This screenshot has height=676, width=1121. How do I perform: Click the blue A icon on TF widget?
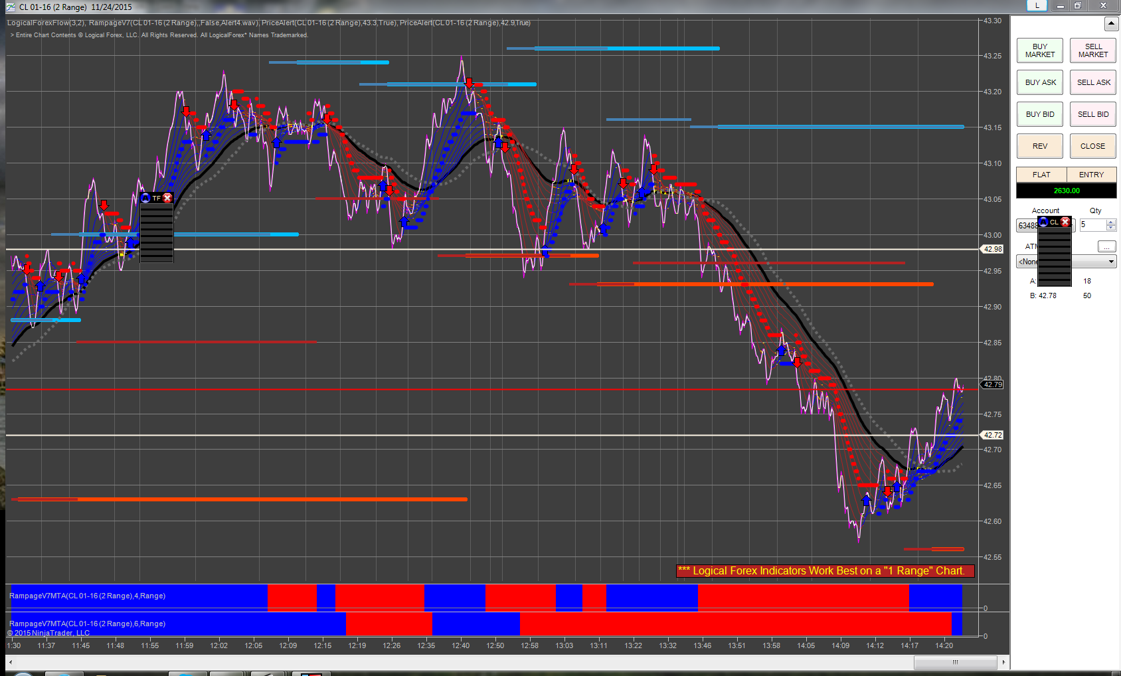(146, 198)
